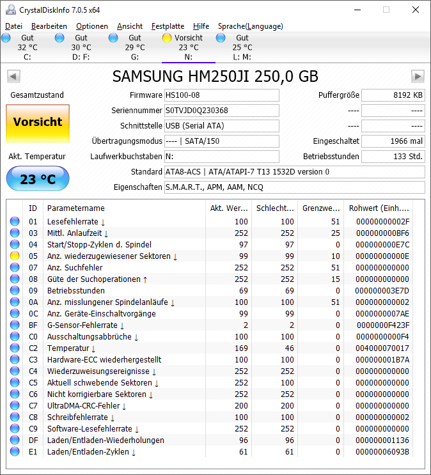The image size is (431, 475).
Task: Click the status orb for C3 Hardware-ECC row
Action: pos(15,359)
